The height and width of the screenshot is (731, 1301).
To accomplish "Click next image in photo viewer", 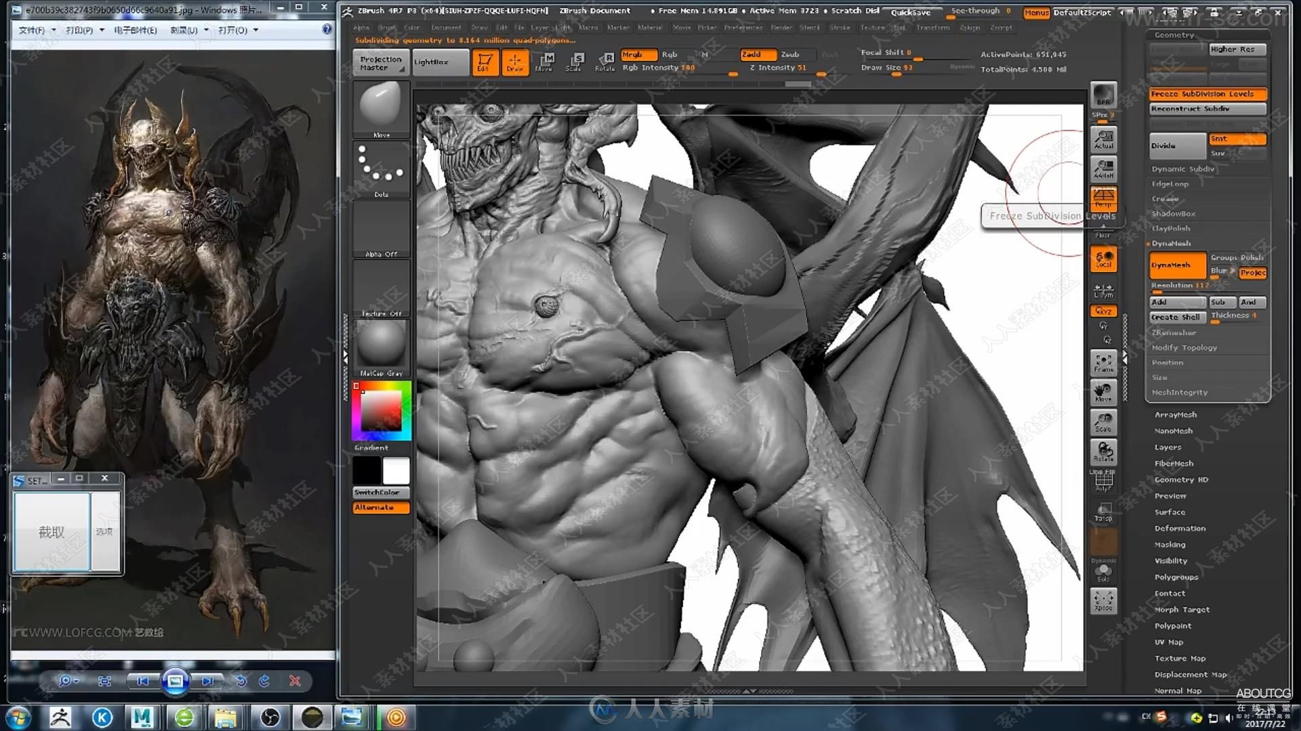I will click(207, 681).
